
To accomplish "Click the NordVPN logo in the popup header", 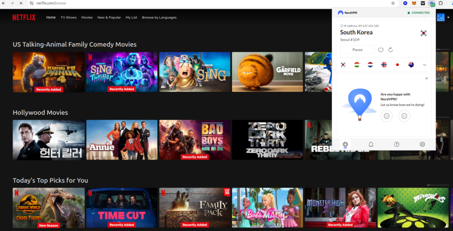I will (x=348, y=13).
